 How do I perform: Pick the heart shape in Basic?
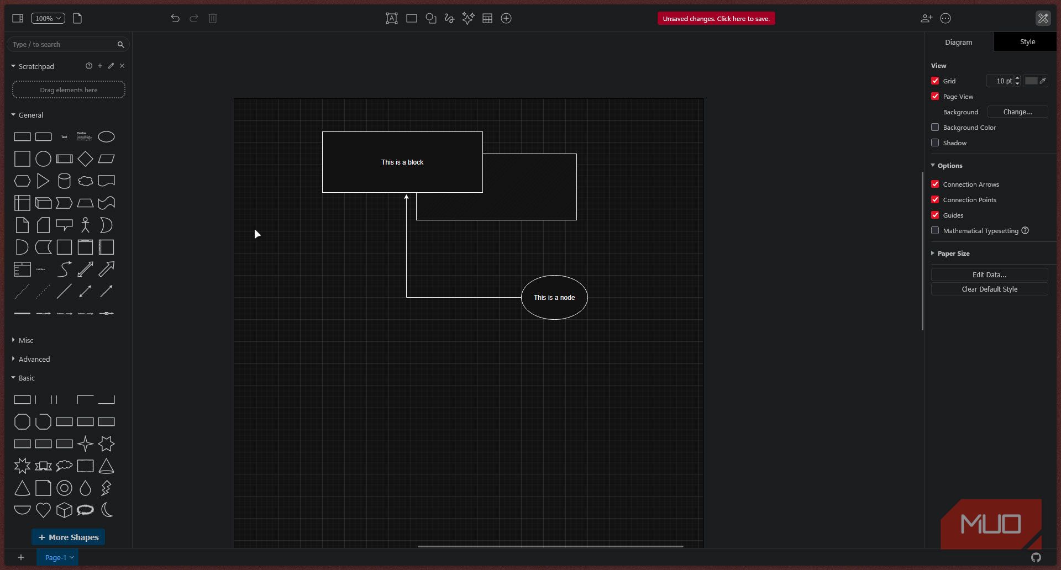43,510
